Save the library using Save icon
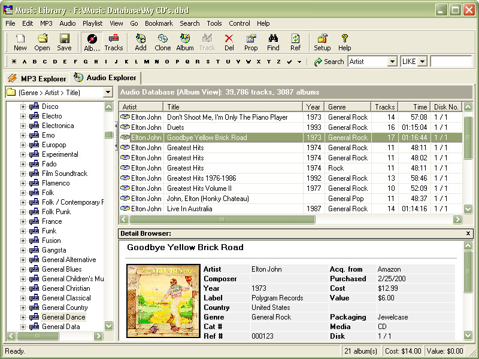The height and width of the screenshot is (359, 479). coord(64,42)
